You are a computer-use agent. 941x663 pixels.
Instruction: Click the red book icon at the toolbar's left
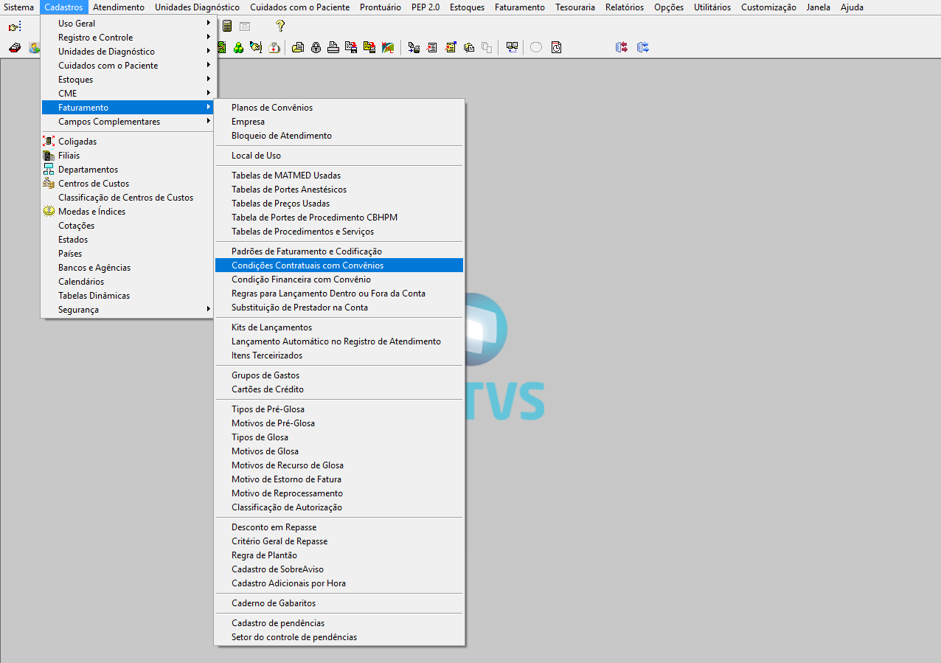click(14, 48)
